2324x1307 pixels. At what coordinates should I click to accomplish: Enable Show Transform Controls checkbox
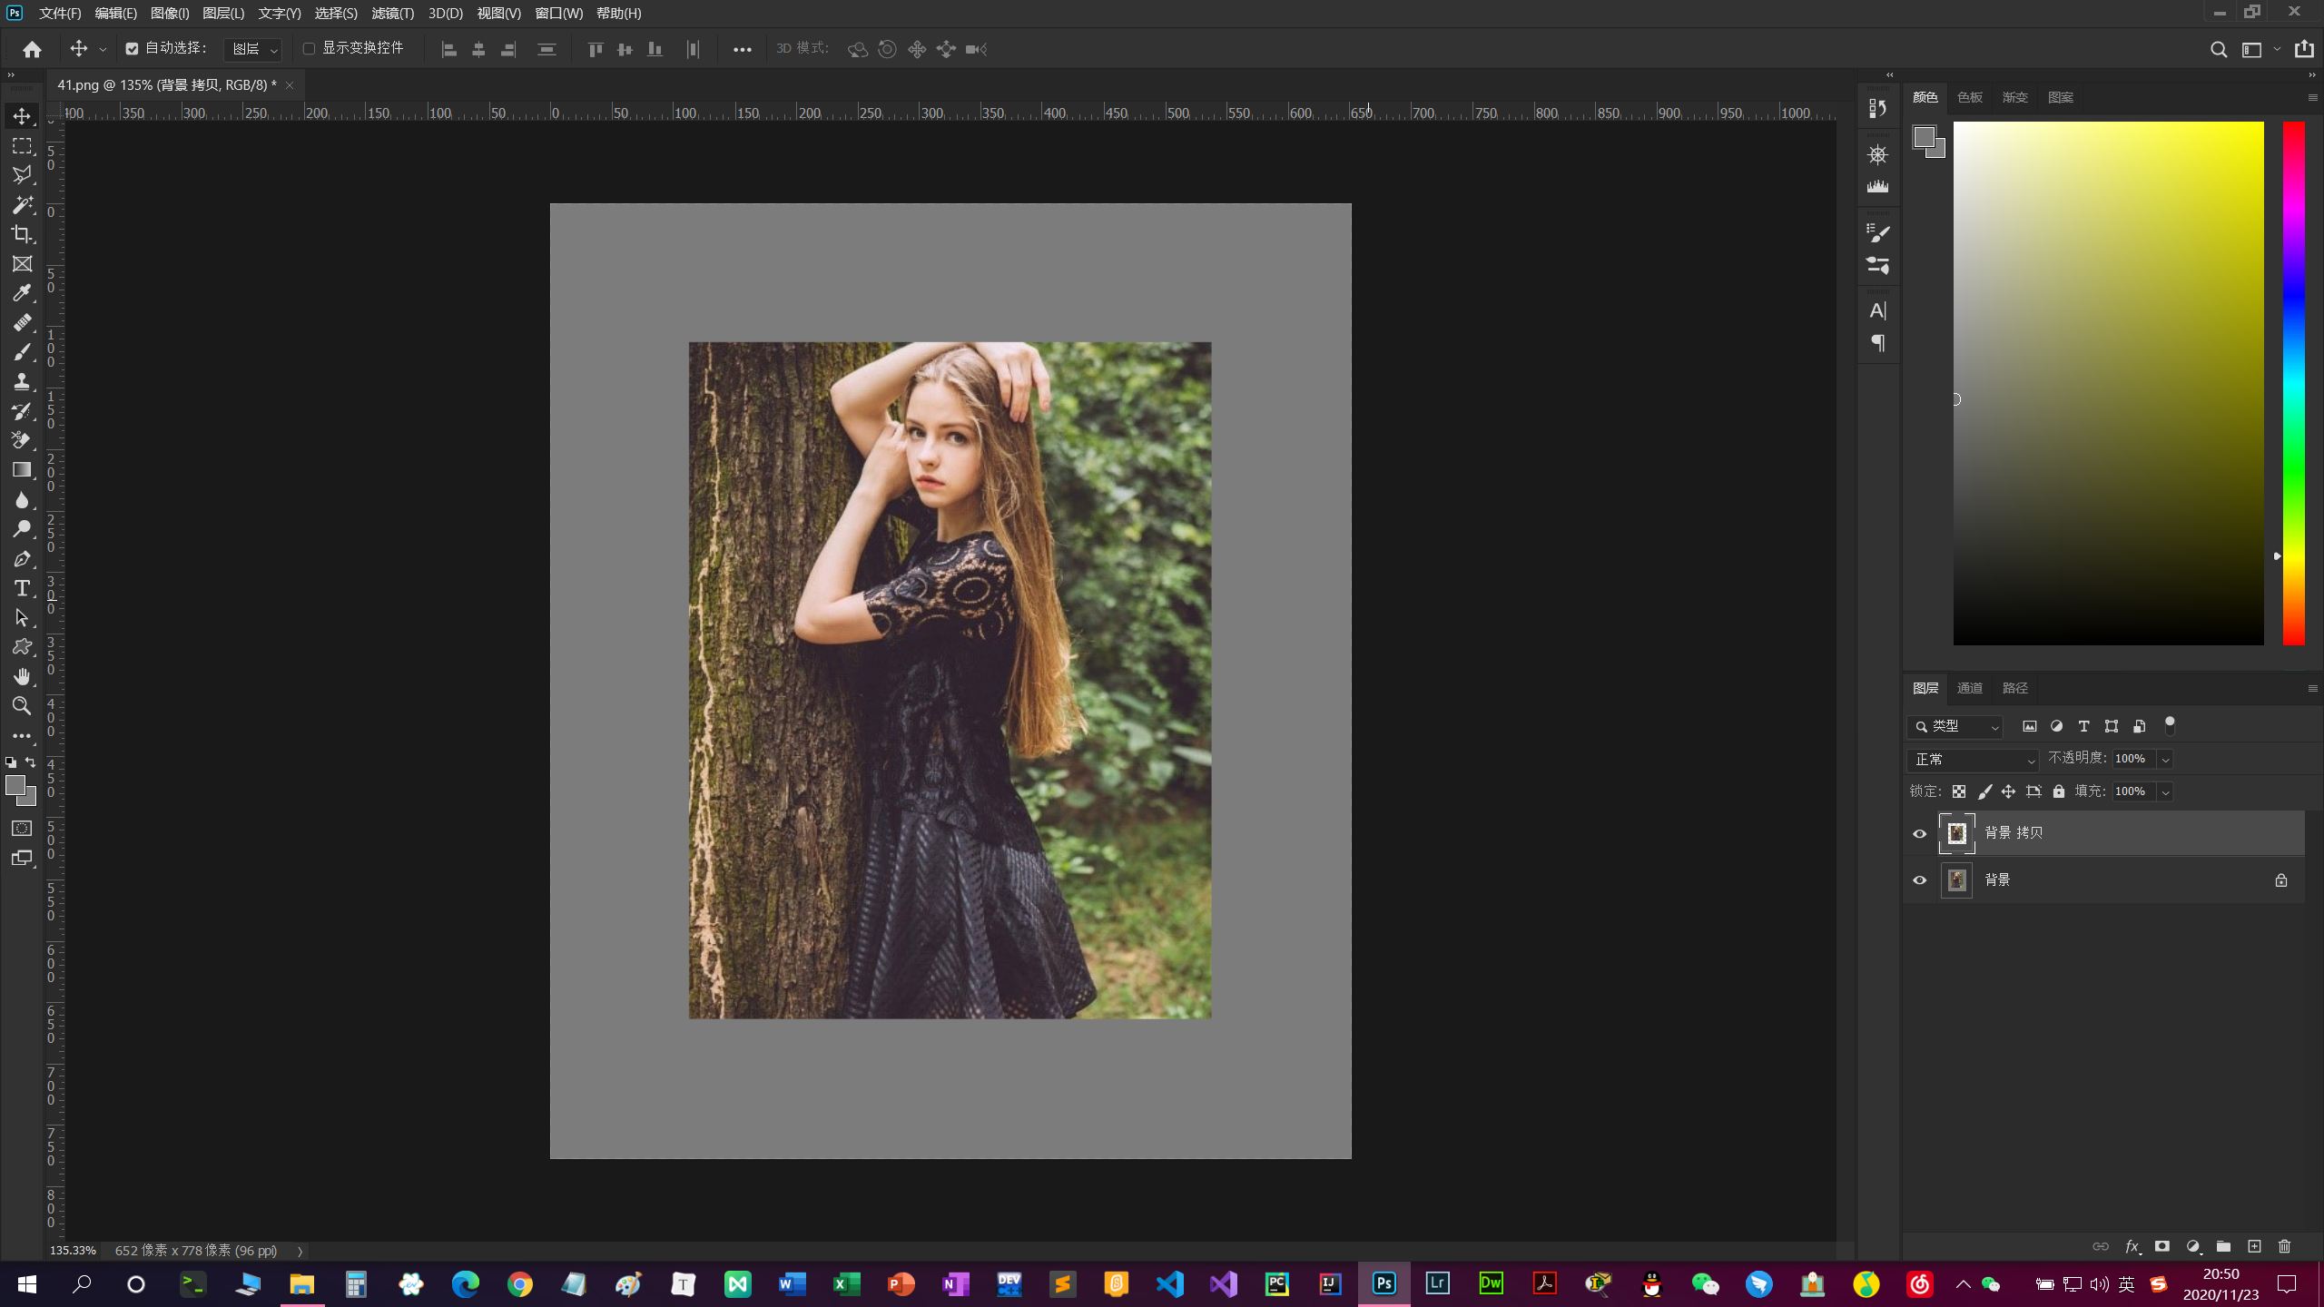(309, 49)
